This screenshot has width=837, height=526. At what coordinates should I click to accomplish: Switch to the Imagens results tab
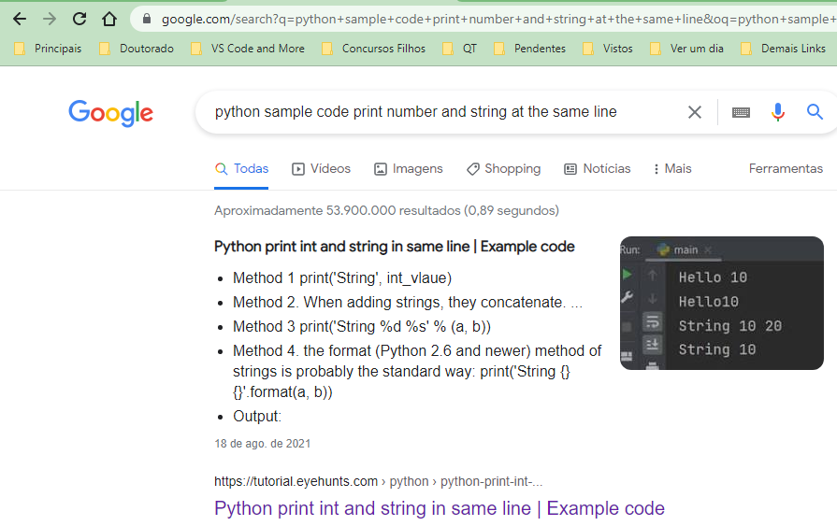(x=409, y=169)
